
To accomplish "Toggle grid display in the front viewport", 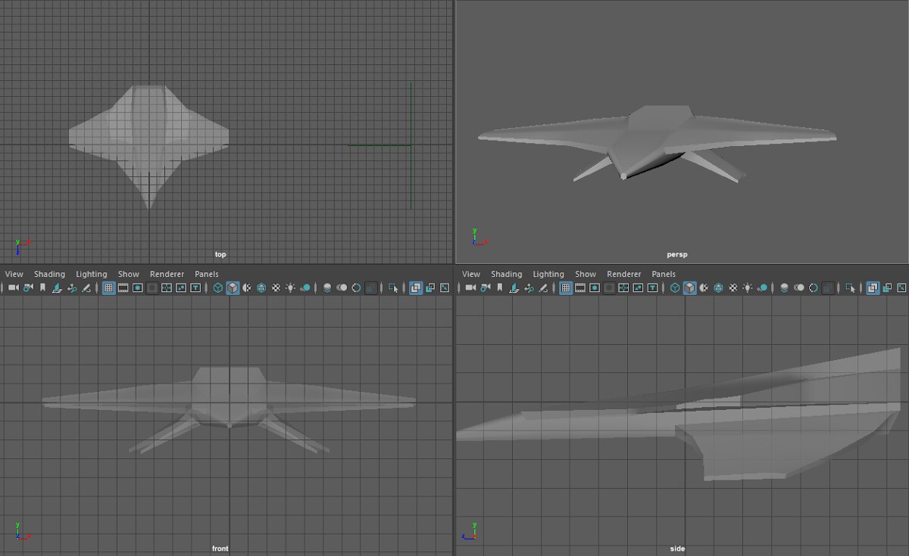I will [x=108, y=287].
